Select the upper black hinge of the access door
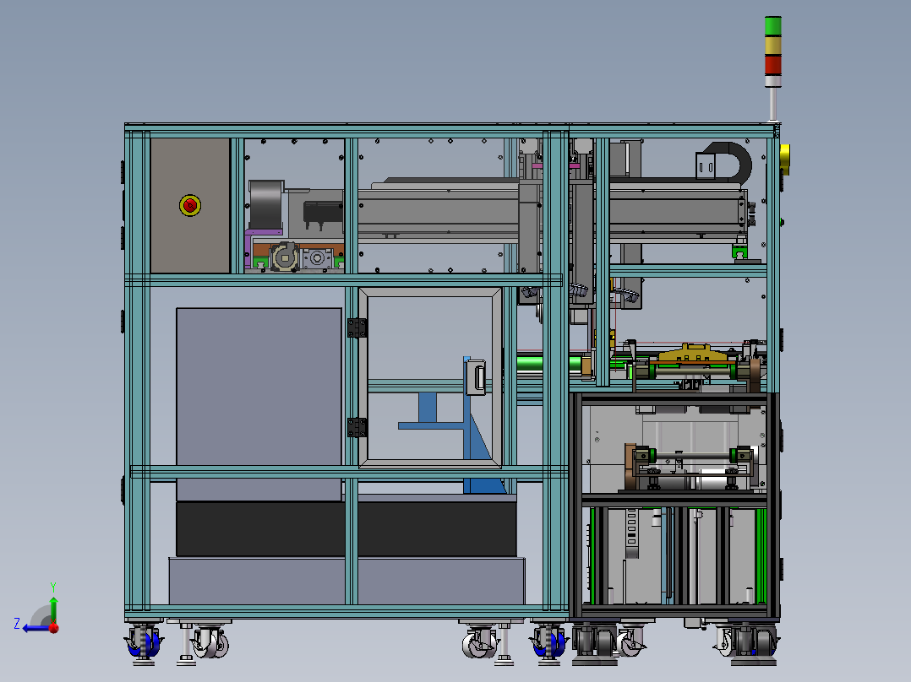Viewport: 911px width, 682px height. [357, 327]
